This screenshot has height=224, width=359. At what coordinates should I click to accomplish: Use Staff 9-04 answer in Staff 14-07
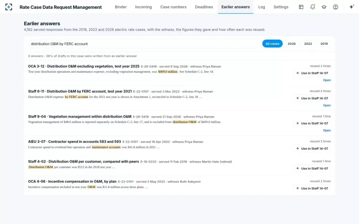(312, 123)
